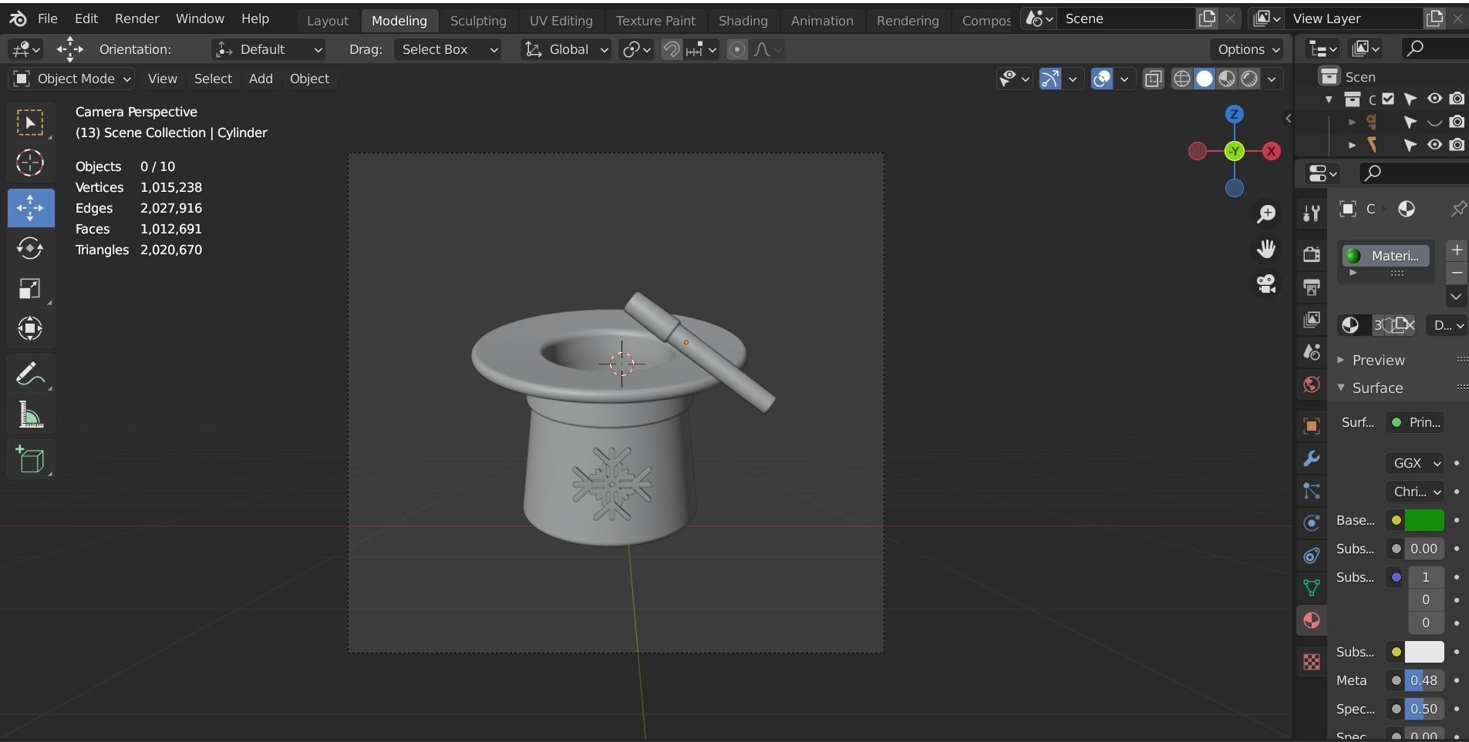Open the Render properties tab
Image resolution: width=1469 pixels, height=742 pixels.
1312,254
